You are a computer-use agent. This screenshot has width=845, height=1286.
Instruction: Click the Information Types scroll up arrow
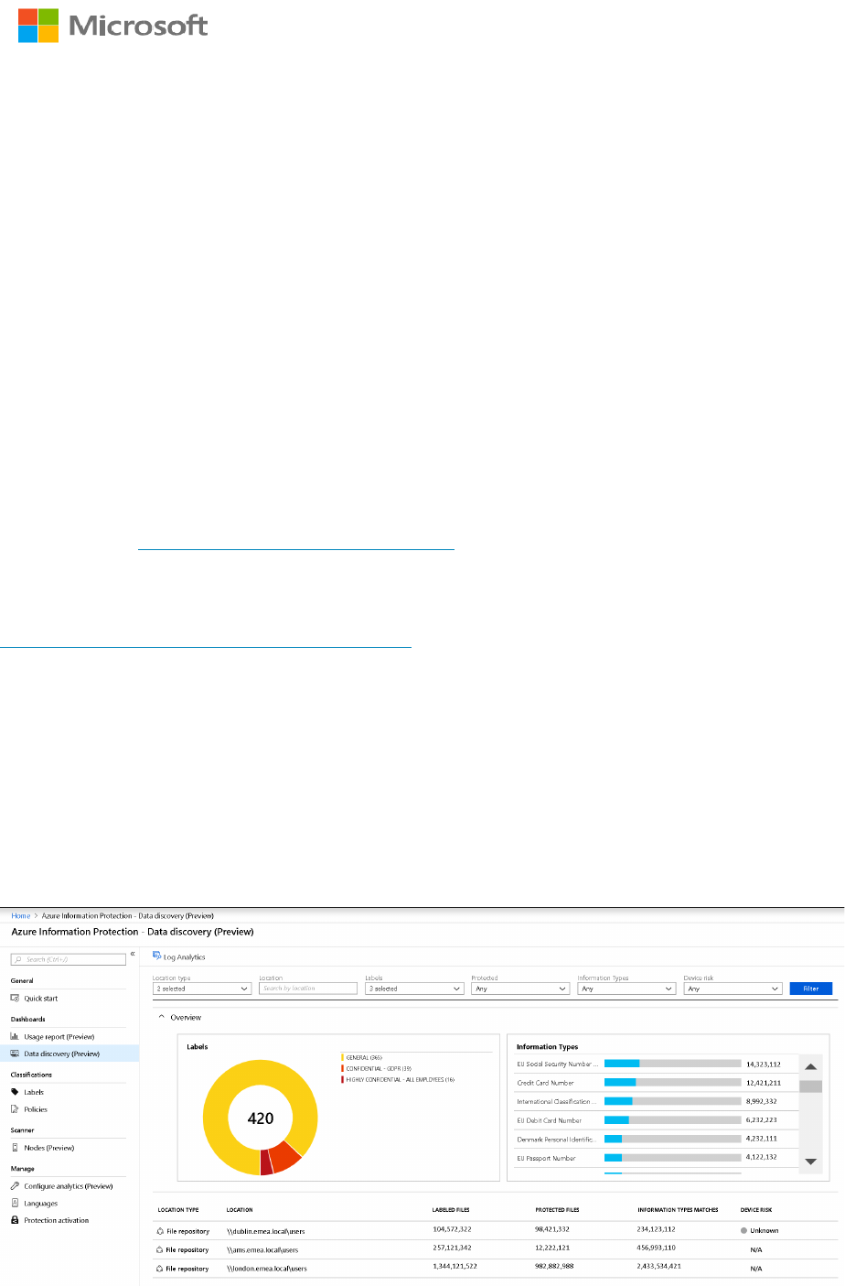810,1067
